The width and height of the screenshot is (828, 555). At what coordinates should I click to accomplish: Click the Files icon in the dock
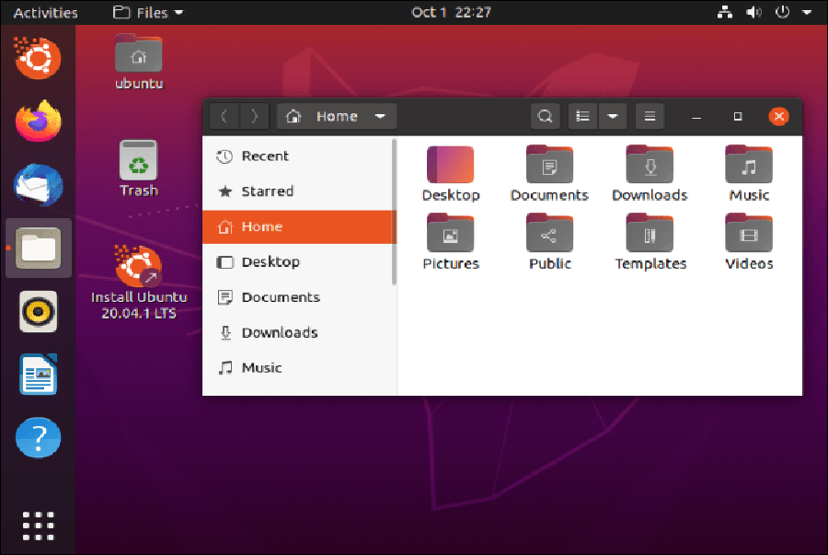click(x=38, y=249)
